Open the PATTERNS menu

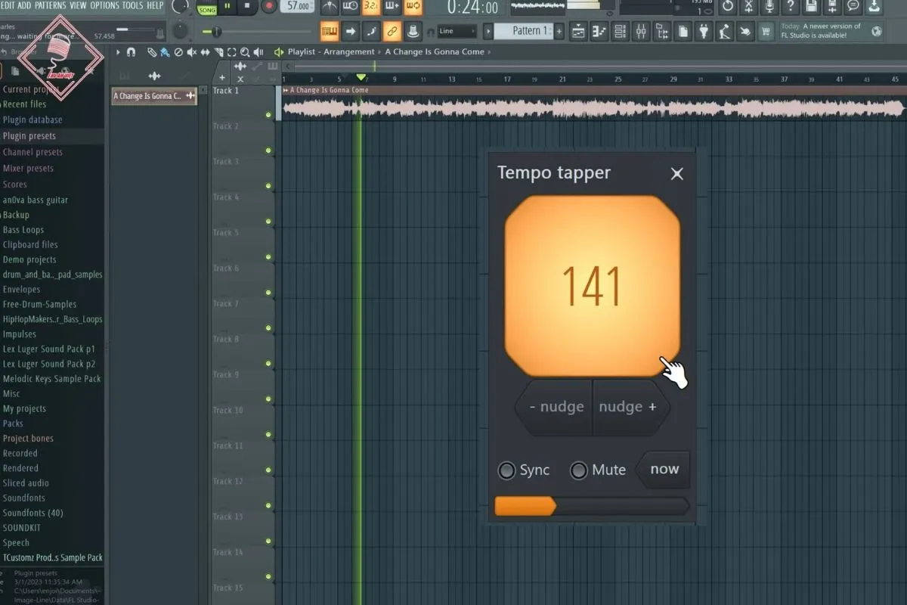point(51,5)
